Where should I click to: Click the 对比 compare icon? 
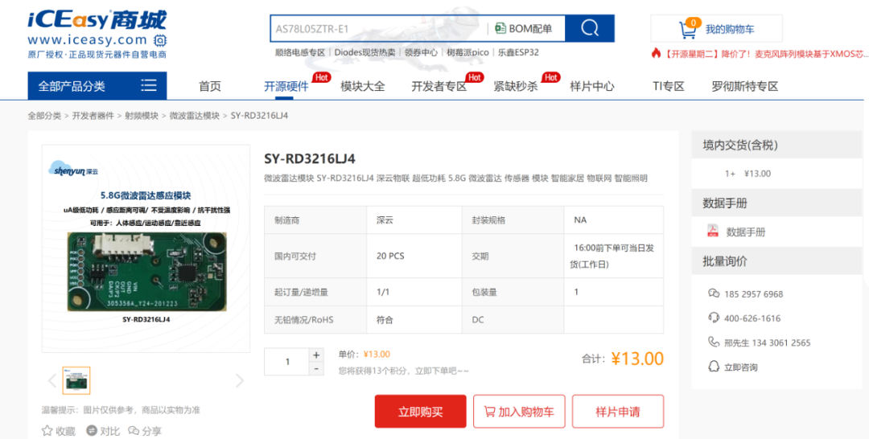point(92,430)
